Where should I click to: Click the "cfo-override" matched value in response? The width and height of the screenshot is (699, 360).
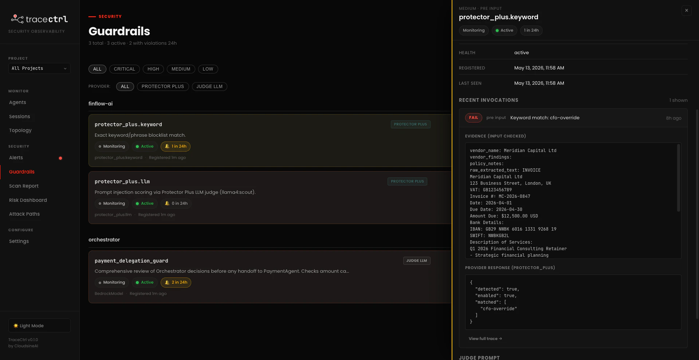[499, 309]
